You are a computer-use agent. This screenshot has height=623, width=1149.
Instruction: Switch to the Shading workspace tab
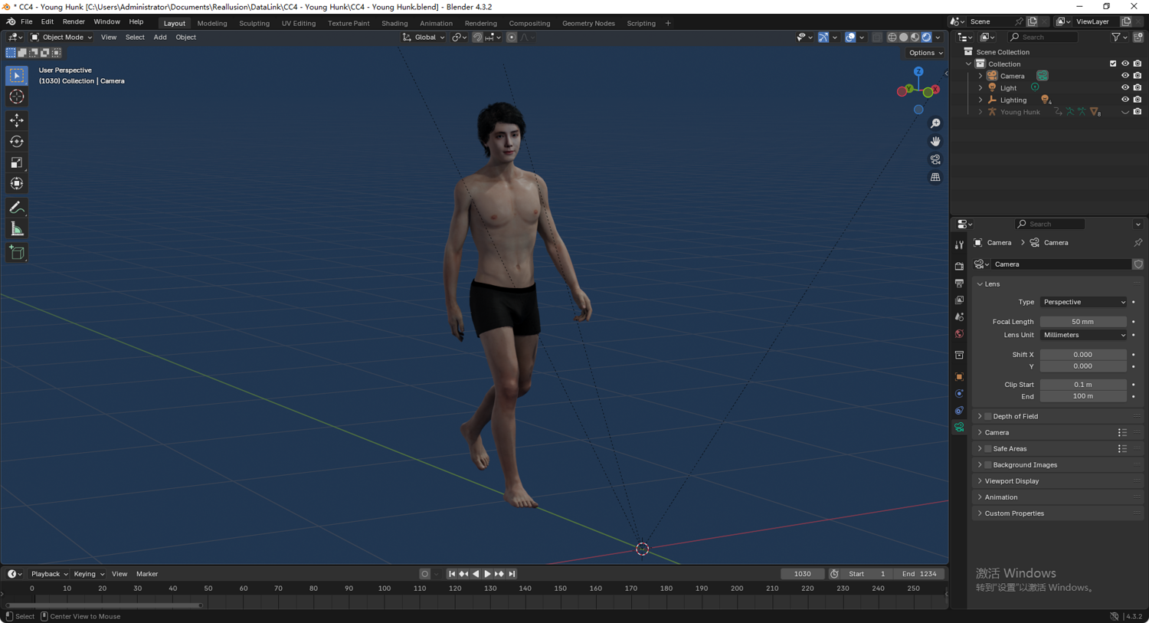(x=394, y=23)
